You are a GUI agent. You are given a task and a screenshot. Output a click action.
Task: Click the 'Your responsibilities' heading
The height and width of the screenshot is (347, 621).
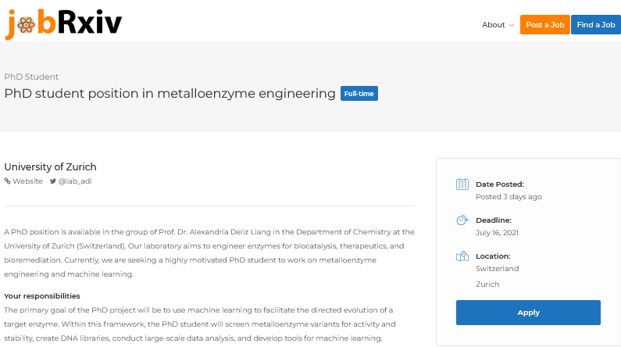pos(42,296)
